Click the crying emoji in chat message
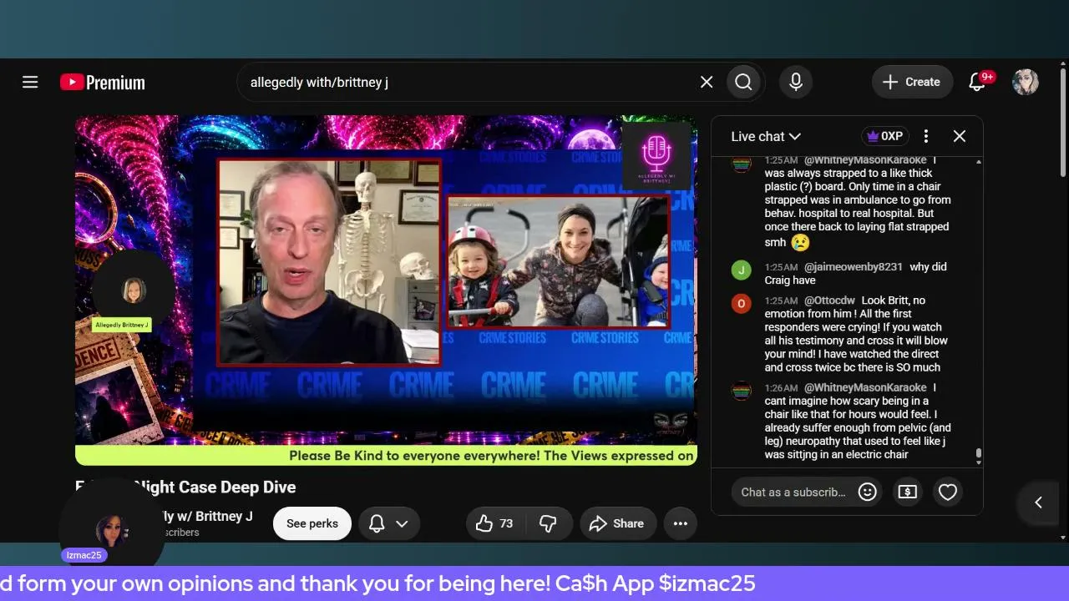This screenshot has width=1069, height=601. tap(801, 243)
